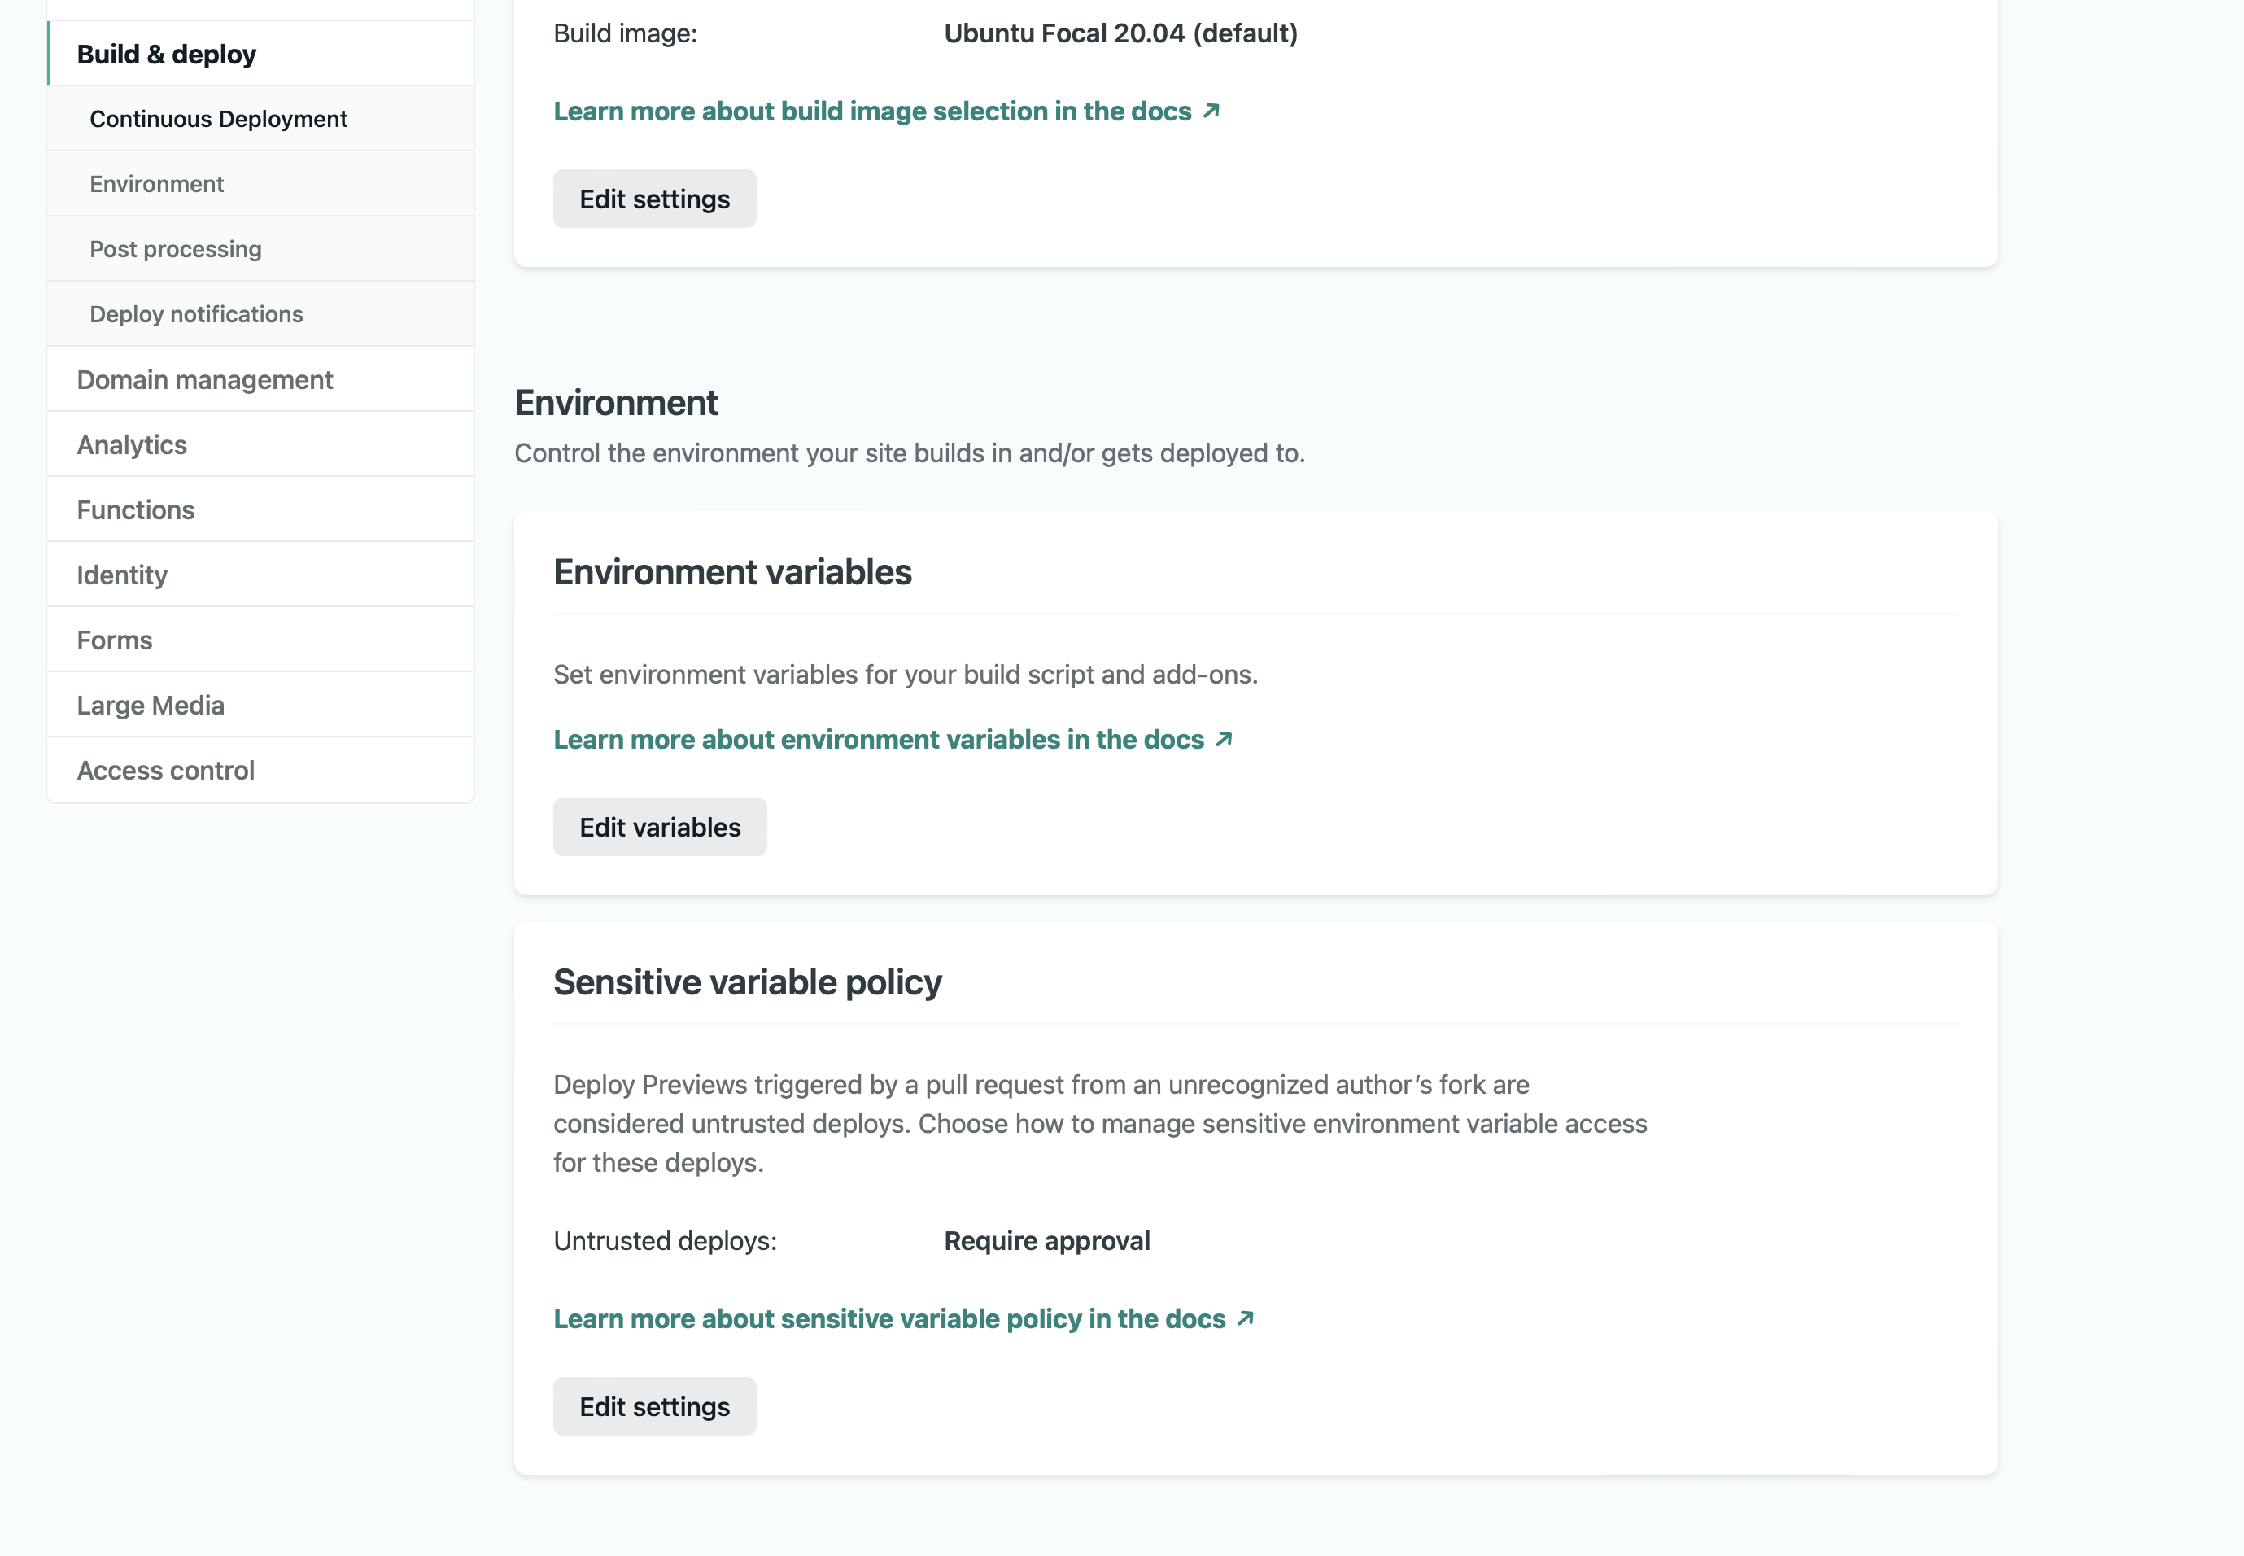Open environment variables documentation link
The width and height of the screenshot is (2244, 1556).
[878, 739]
